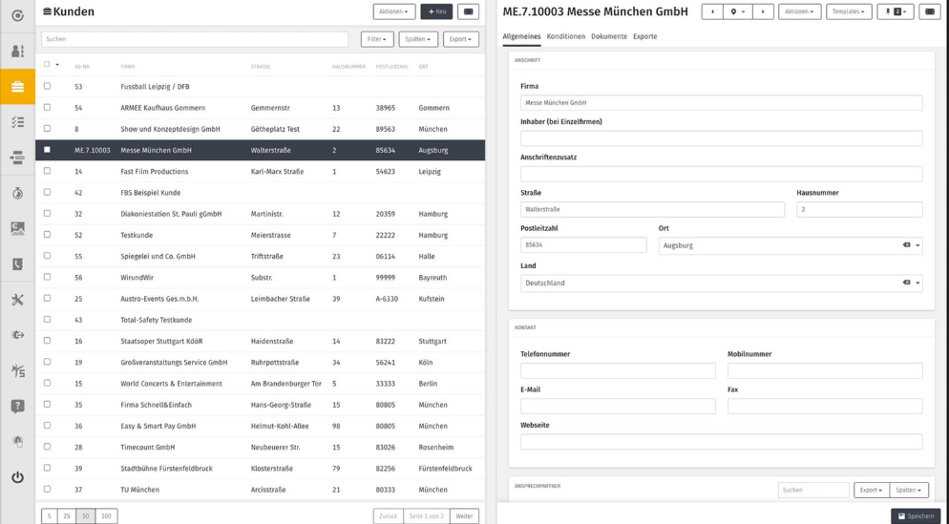Toggle the select-all checkbox in table header
949x524 pixels.
(47, 64)
